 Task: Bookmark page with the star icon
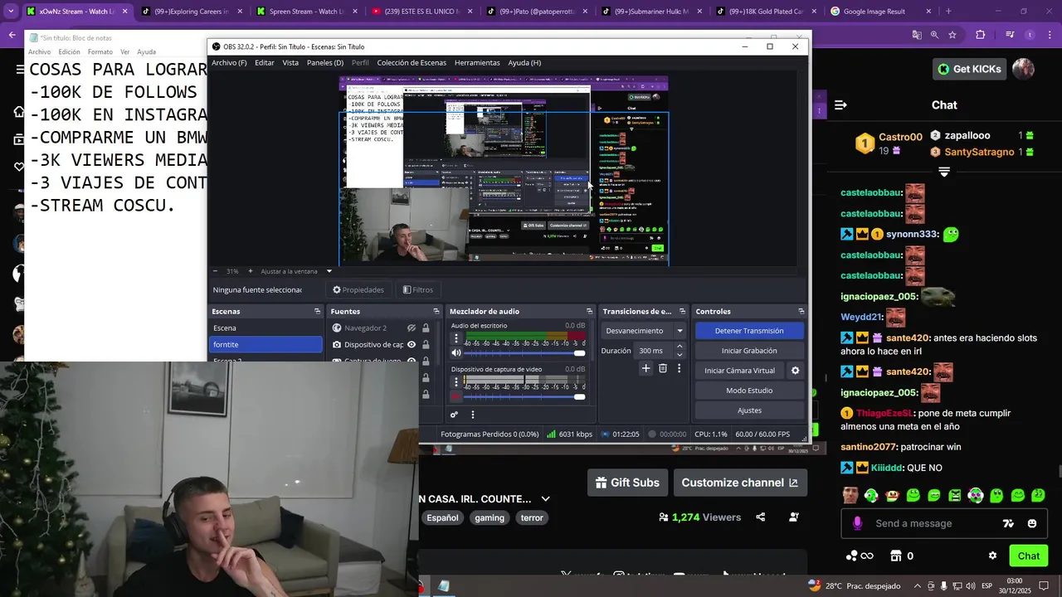click(x=952, y=35)
